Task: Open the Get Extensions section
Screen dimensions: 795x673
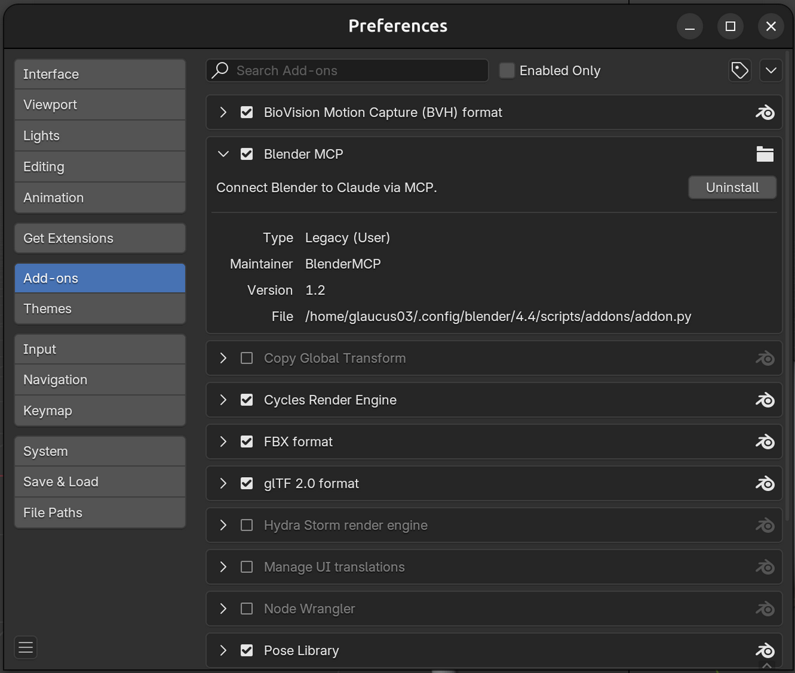Action: pyautogui.click(x=100, y=238)
